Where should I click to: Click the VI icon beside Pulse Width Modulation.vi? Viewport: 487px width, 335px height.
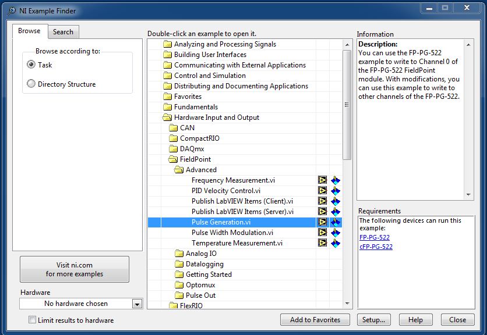[x=322, y=233]
